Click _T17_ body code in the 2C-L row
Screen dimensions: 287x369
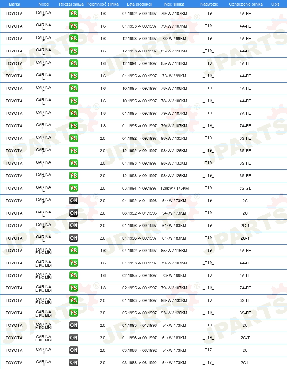coord(208,363)
